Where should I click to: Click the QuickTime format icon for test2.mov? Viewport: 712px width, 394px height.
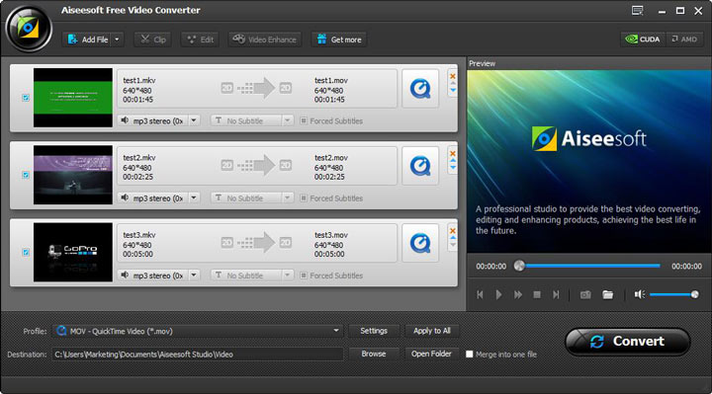420,166
